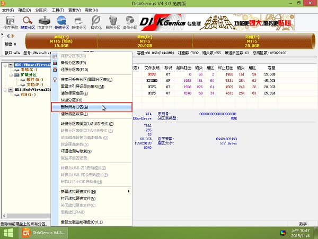Click the backup partition table menu icon
This screenshot has width=318, height=239.
tap(55, 63)
